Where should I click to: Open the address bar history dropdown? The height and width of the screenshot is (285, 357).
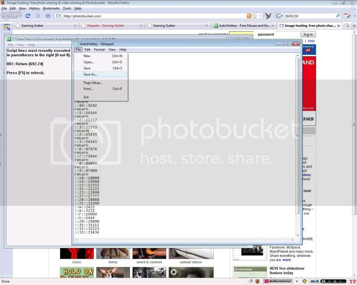(260, 16)
